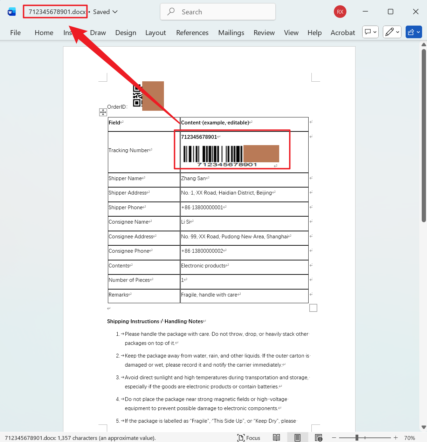427x442 pixels.
Task: Expand the Share options chevron
Action: click(x=418, y=32)
